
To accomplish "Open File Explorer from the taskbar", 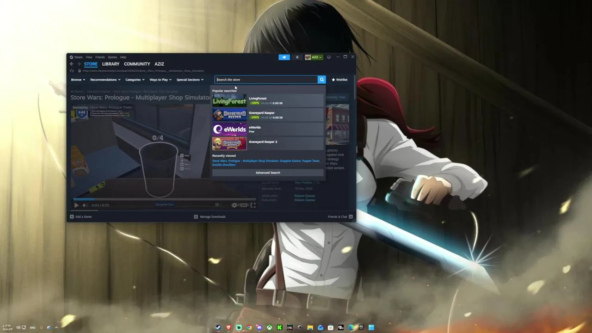I will 310,327.
